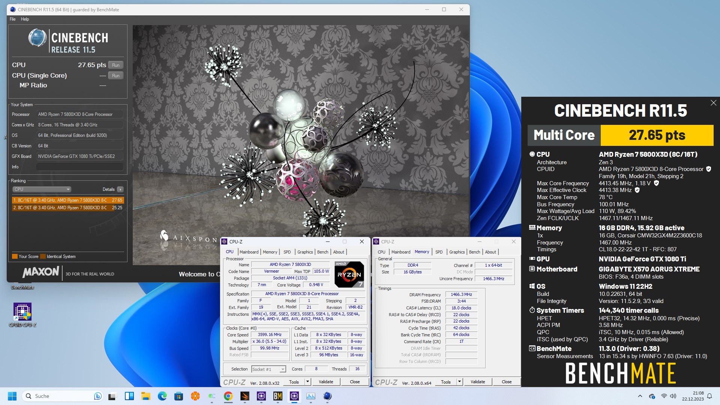Open the notifications bell
The height and width of the screenshot is (405, 720).
[709, 396]
